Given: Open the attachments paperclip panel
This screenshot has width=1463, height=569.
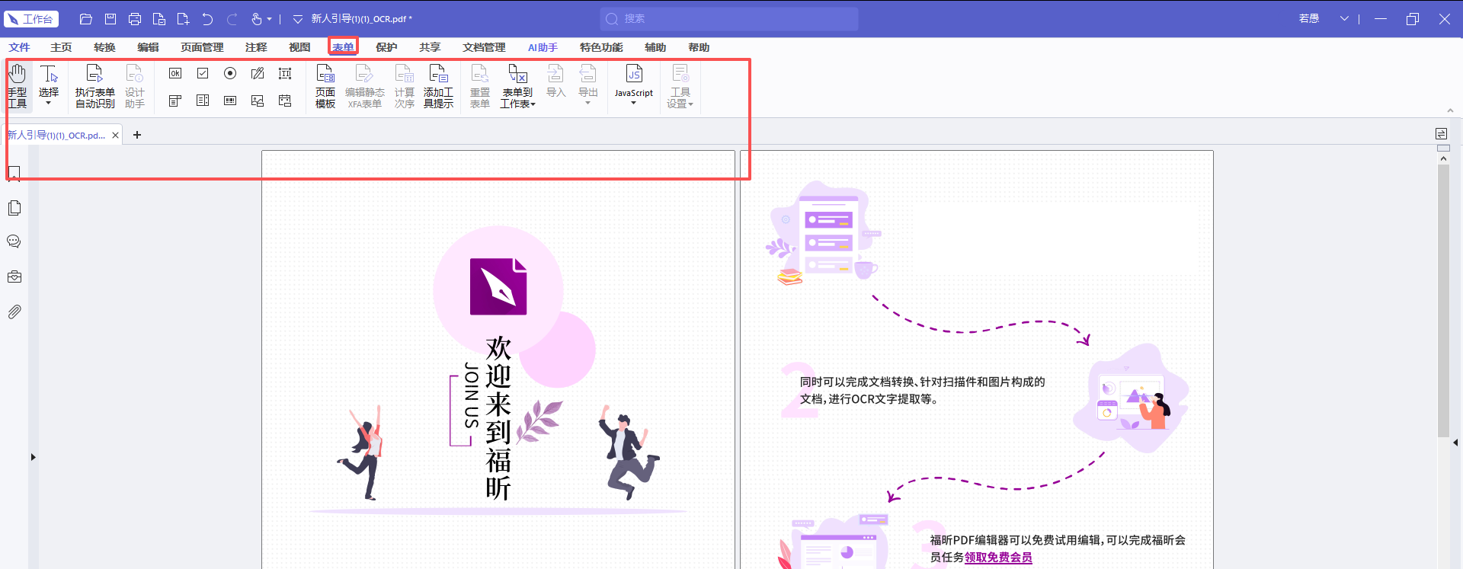Looking at the screenshot, I should (x=14, y=312).
